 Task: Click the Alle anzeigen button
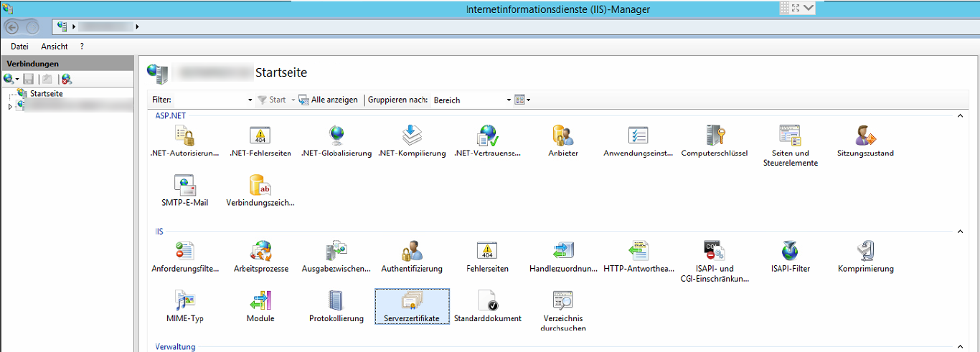(x=328, y=100)
